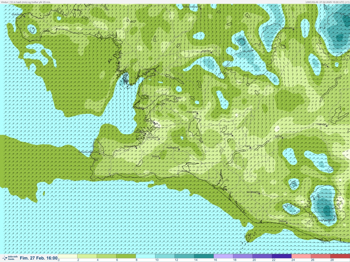Click the Búrfell station label
The image size is (350, 262).
(279, 136)
